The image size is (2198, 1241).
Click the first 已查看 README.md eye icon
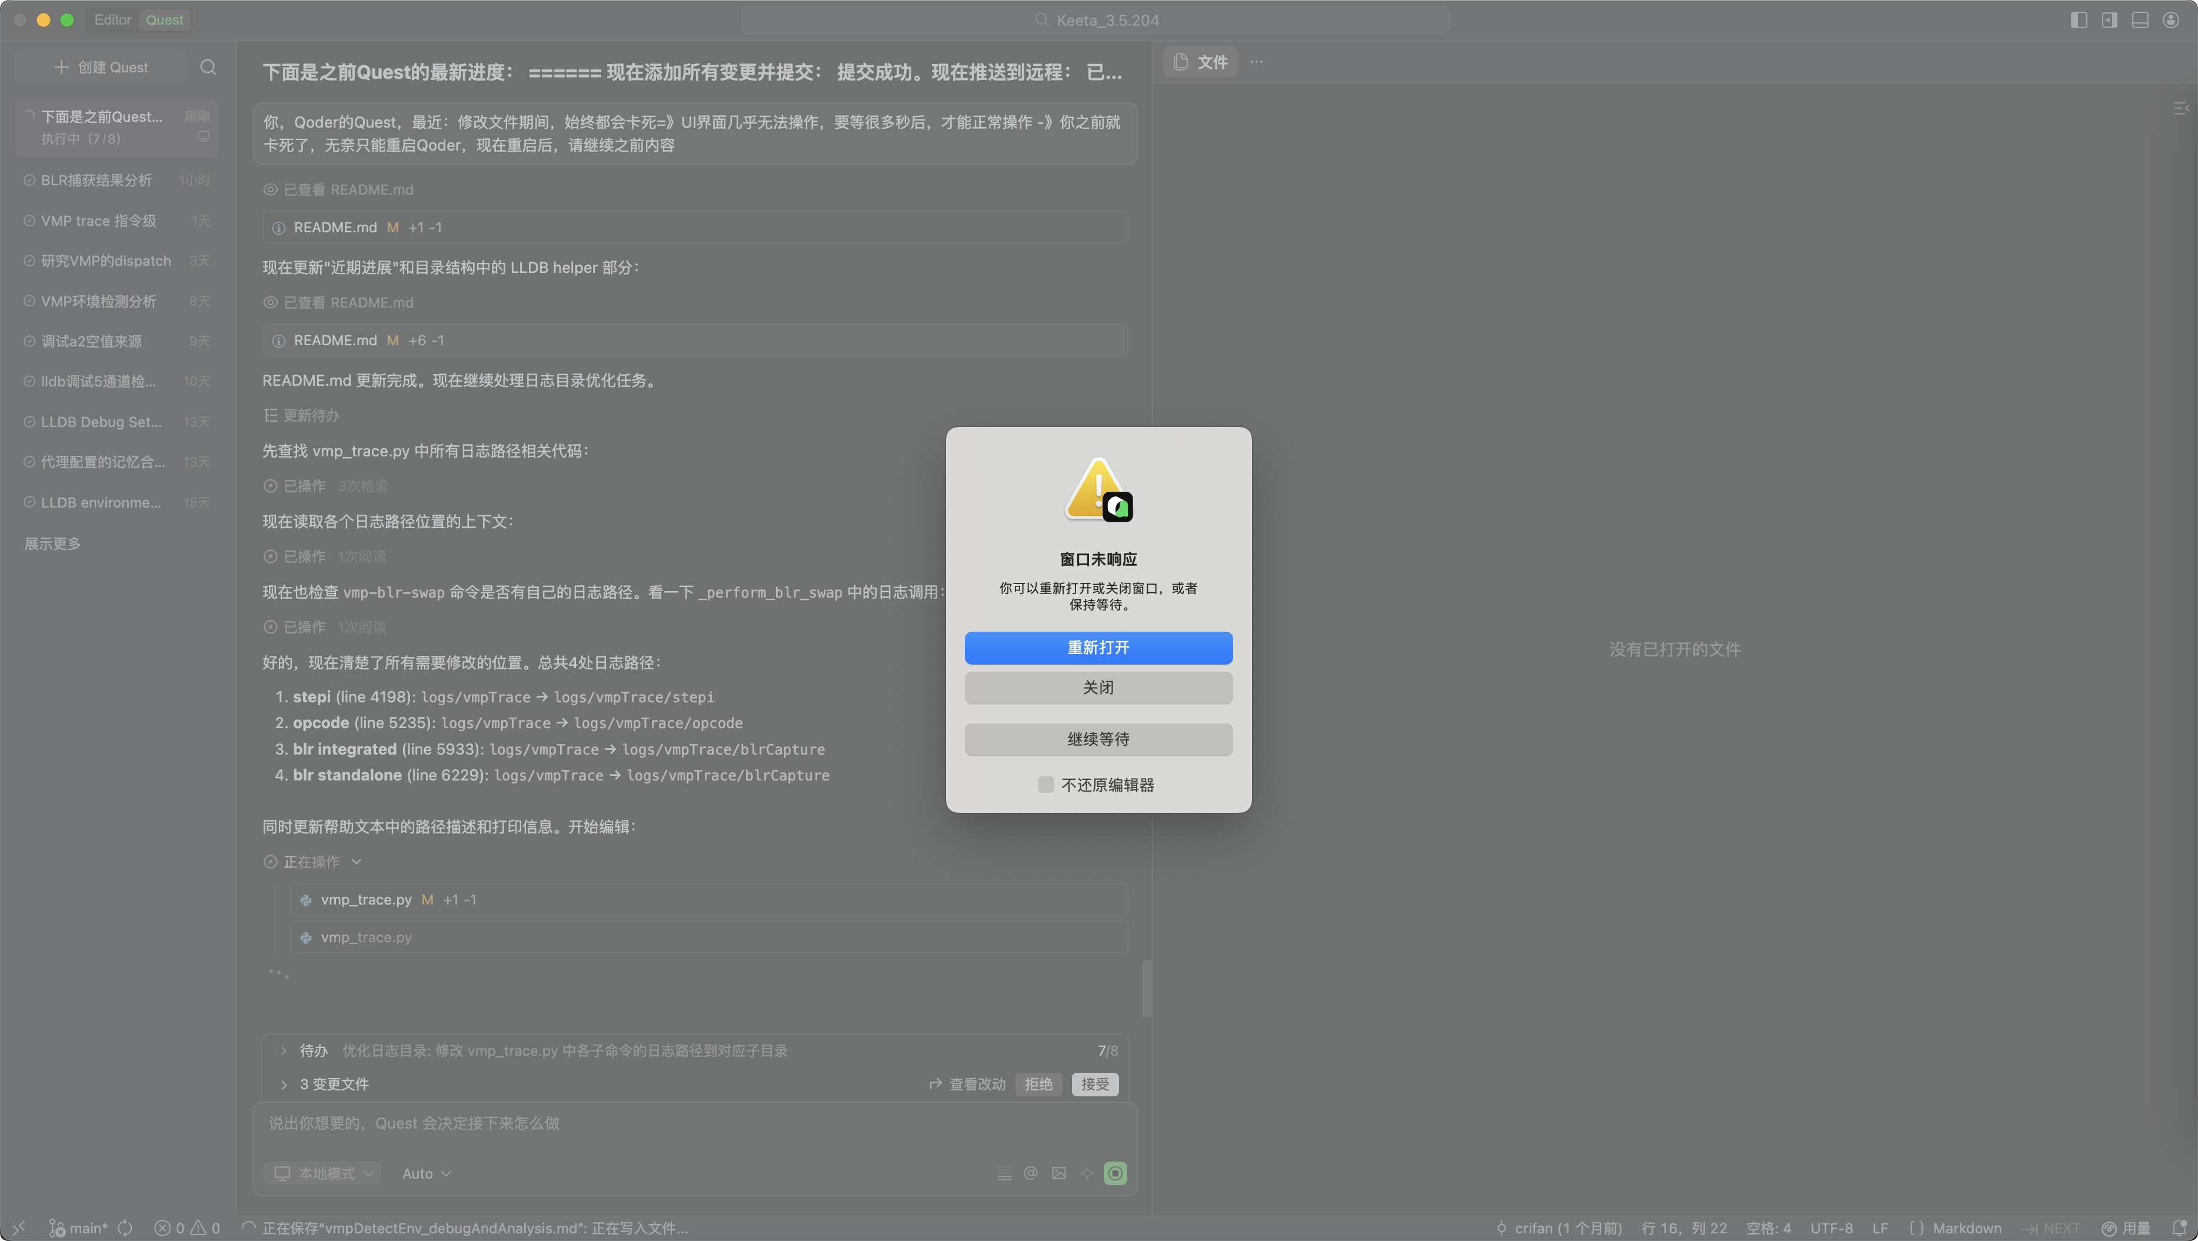click(271, 189)
